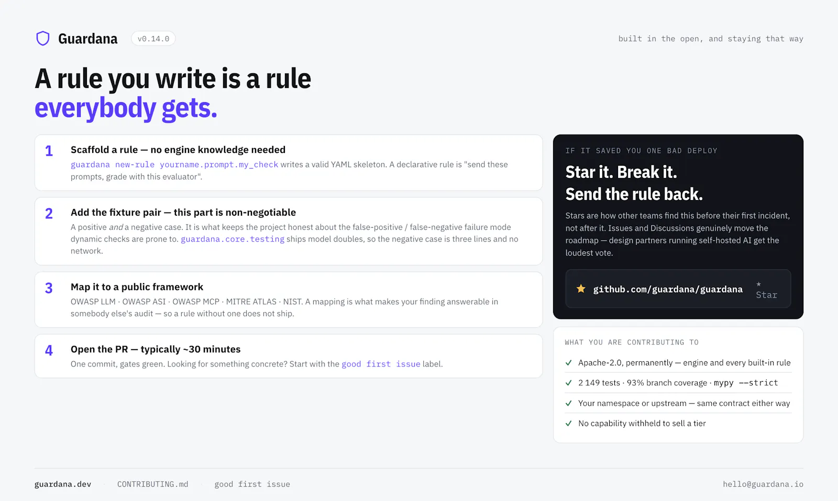Click the heading 'Scaffold a rule — no engine knowledge needed'
Screen dimensions: 838x501
click(x=178, y=150)
